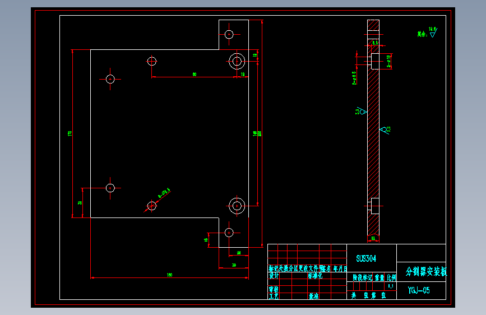Select the 6.6 depth dimension in section view
This screenshot has height=315, width=486.
[375, 43]
